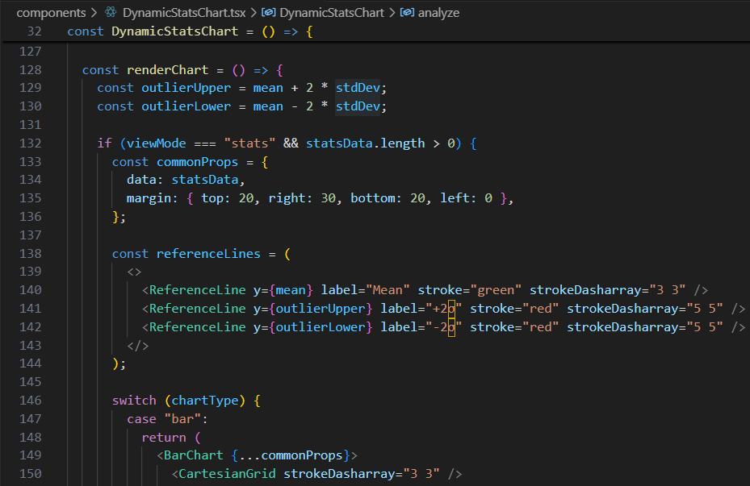Click {outlierUpper} in ReferenceLine on line 141

point(321,309)
